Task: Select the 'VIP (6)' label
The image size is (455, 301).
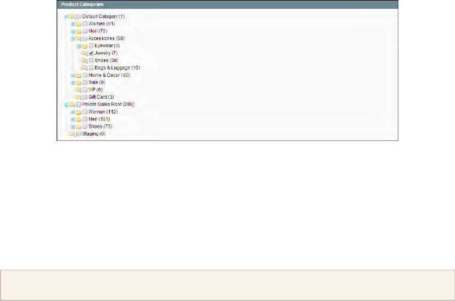Action: tap(96, 90)
